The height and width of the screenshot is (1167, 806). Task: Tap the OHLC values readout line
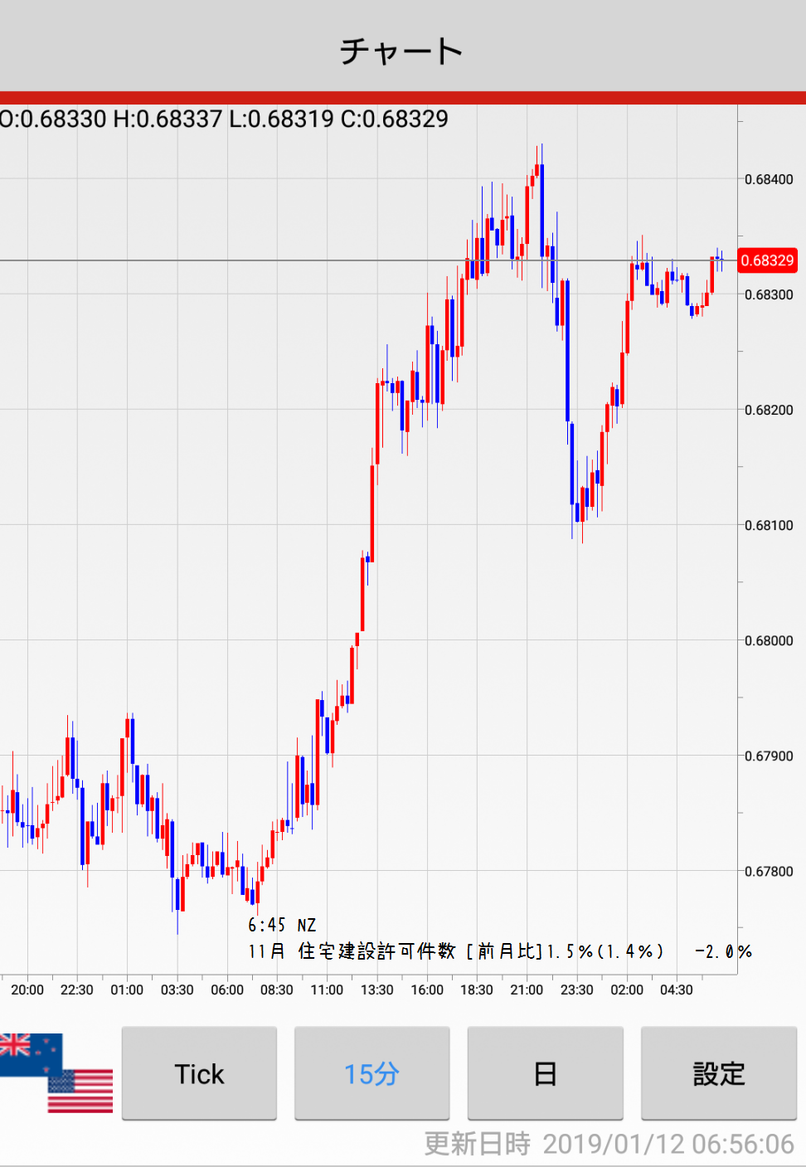tap(224, 119)
